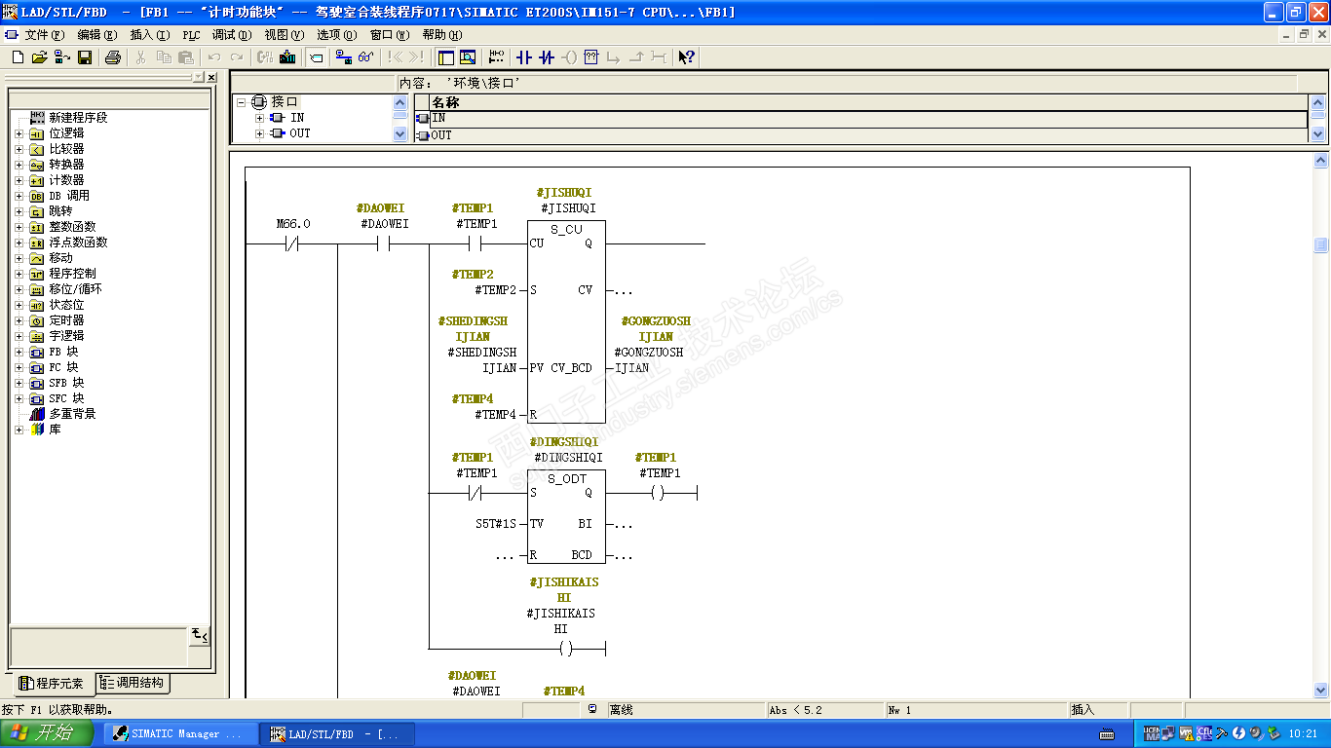The image size is (1331, 748).
Task: Click the Windows 开始 start button
Action: tap(48, 733)
